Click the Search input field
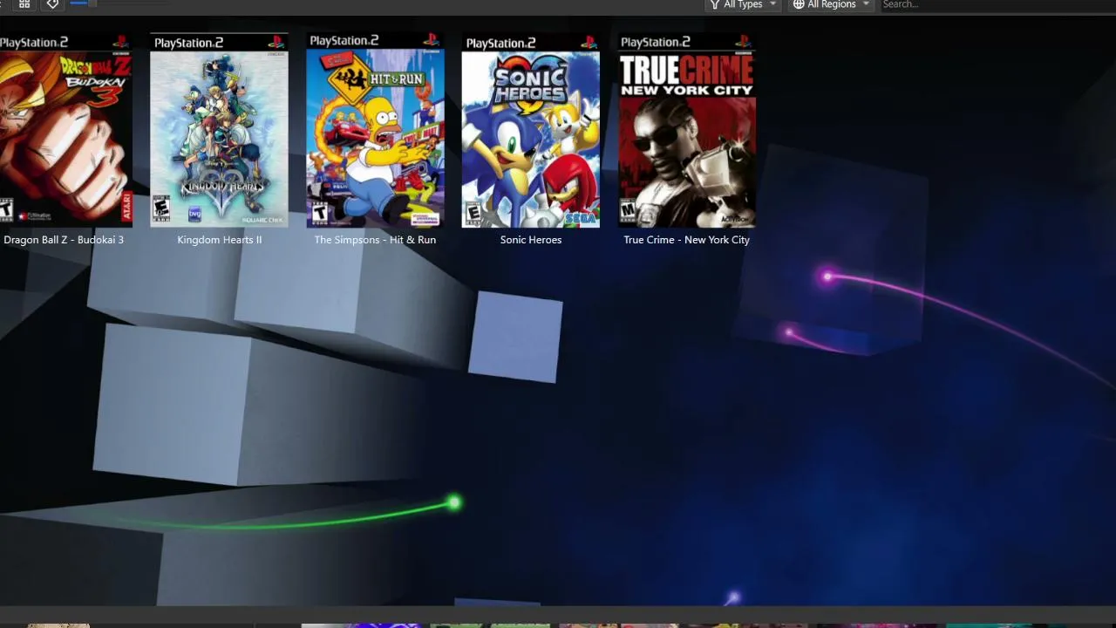 [997, 4]
